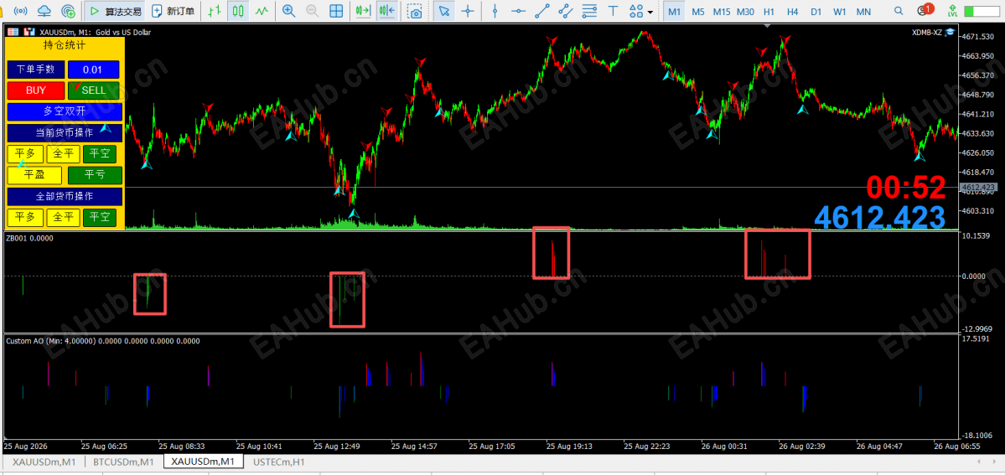The width and height of the screenshot is (1005, 475).
Task: Click the Custom AO indicator label
Action: [x=102, y=341]
